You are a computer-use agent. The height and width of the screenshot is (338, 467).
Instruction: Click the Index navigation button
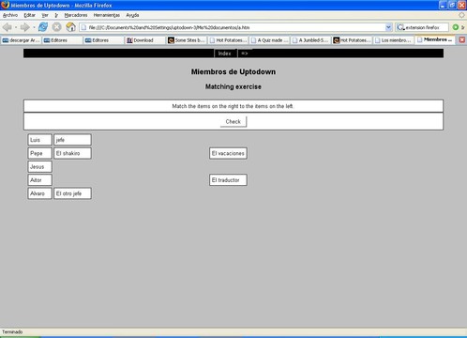[x=225, y=54]
